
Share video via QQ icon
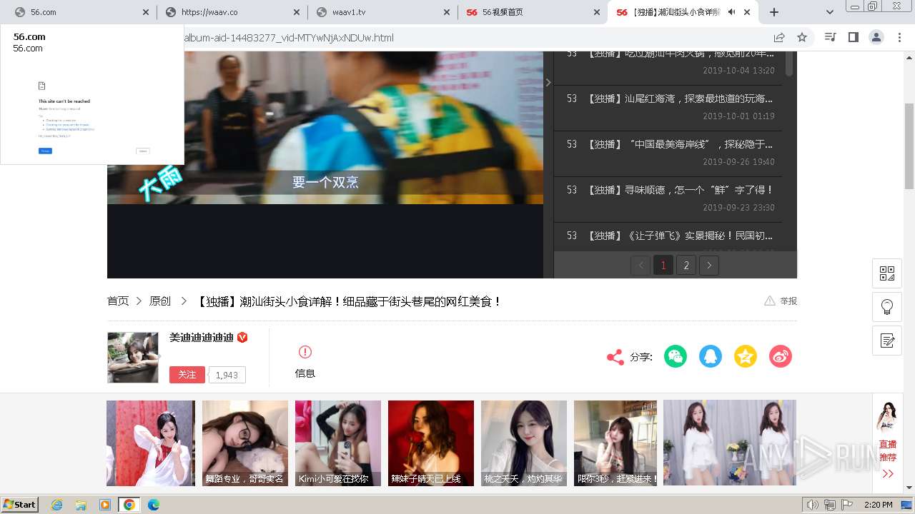point(711,356)
